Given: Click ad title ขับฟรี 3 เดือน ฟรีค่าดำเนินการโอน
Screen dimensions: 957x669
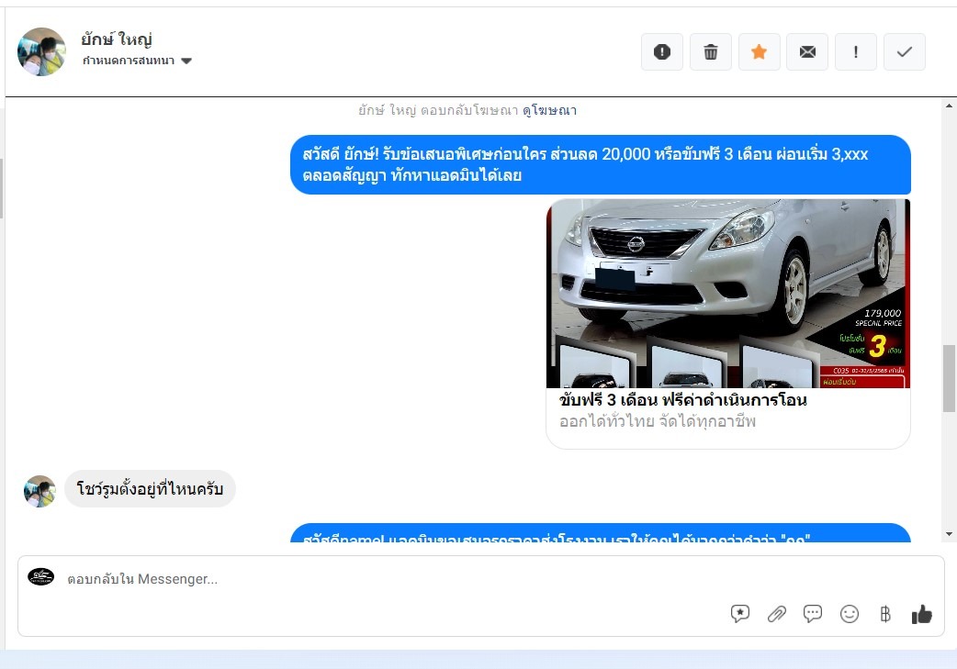Looking at the screenshot, I should pos(683,400).
